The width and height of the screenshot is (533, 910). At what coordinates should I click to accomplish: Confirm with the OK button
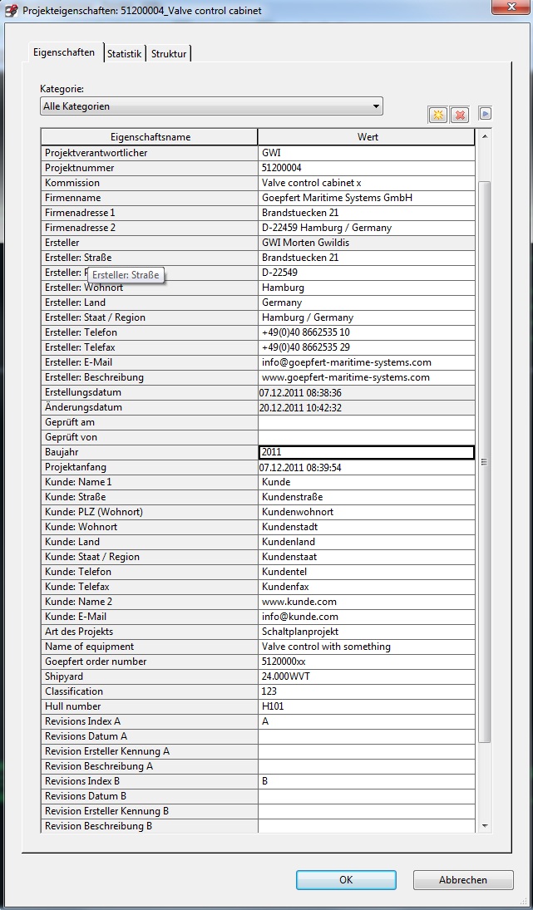click(x=346, y=880)
